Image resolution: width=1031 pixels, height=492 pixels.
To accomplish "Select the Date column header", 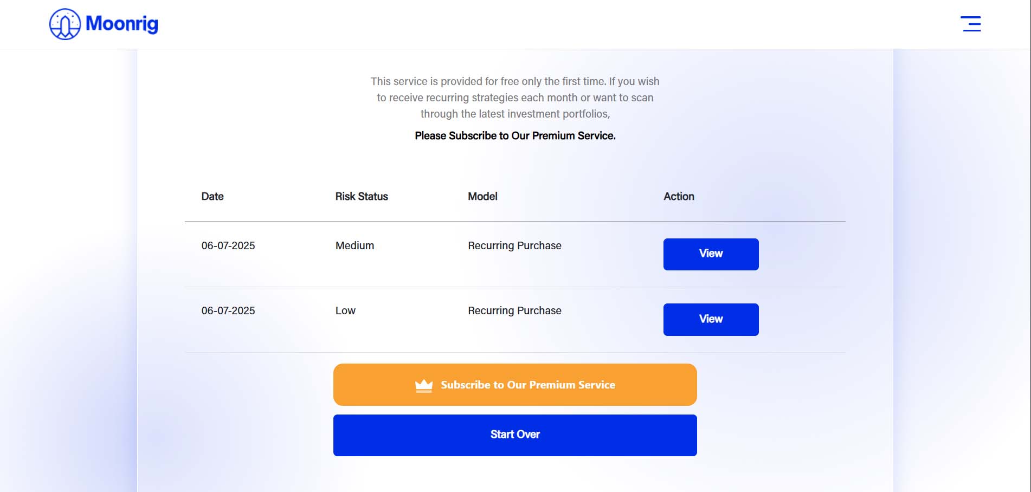I will [x=212, y=196].
